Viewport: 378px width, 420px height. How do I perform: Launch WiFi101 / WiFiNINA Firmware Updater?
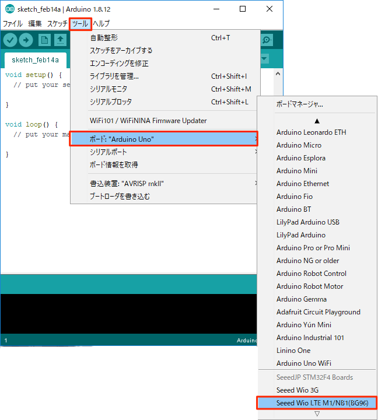pos(164,121)
